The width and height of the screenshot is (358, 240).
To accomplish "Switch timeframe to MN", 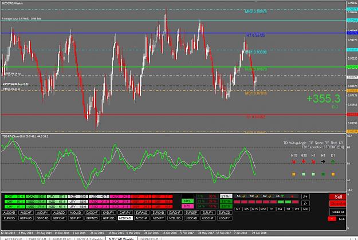I will (x=305, y=209).
